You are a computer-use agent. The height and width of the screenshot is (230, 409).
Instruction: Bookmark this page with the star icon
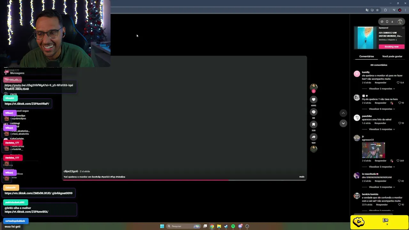pos(377,10)
